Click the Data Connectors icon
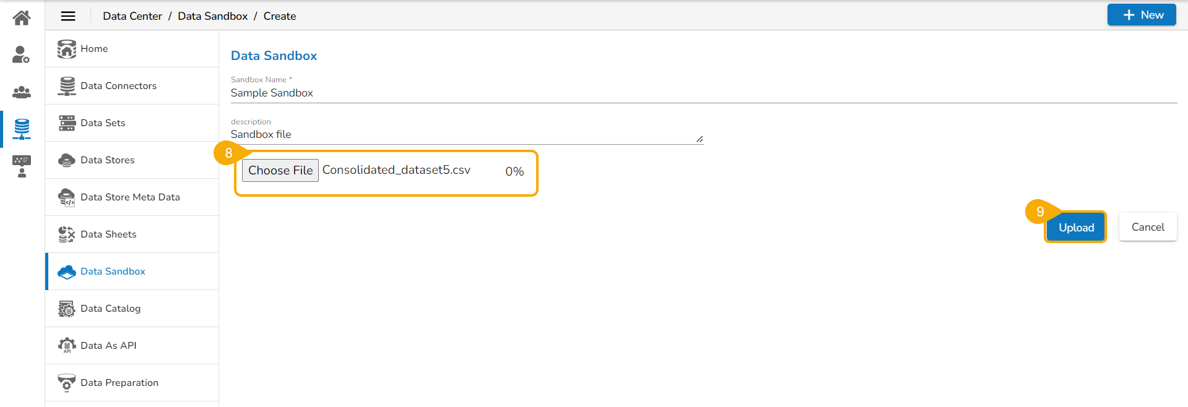 point(67,86)
